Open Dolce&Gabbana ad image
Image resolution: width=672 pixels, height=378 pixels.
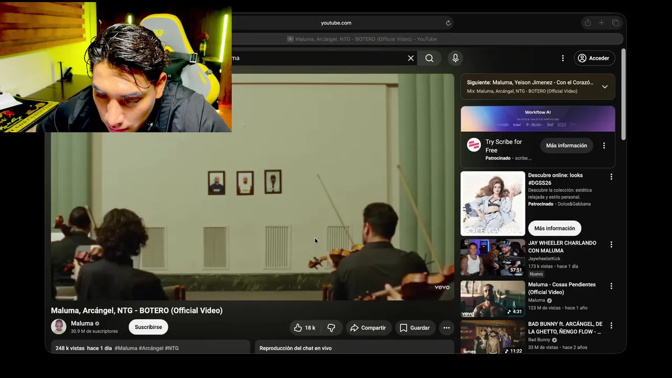coord(492,204)
